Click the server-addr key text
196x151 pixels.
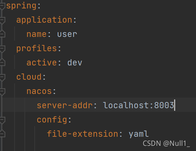pos(65,105)
